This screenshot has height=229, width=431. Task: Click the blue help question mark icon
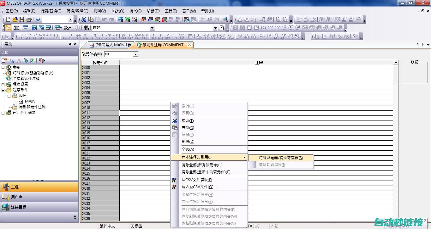click(38, 20)
